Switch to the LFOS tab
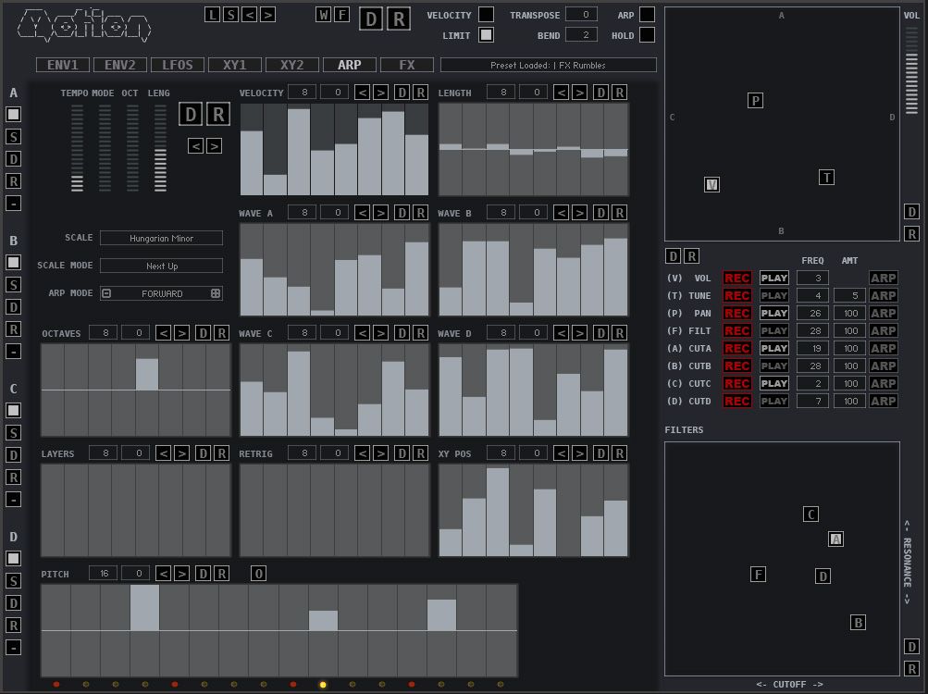 click(177, 65)
